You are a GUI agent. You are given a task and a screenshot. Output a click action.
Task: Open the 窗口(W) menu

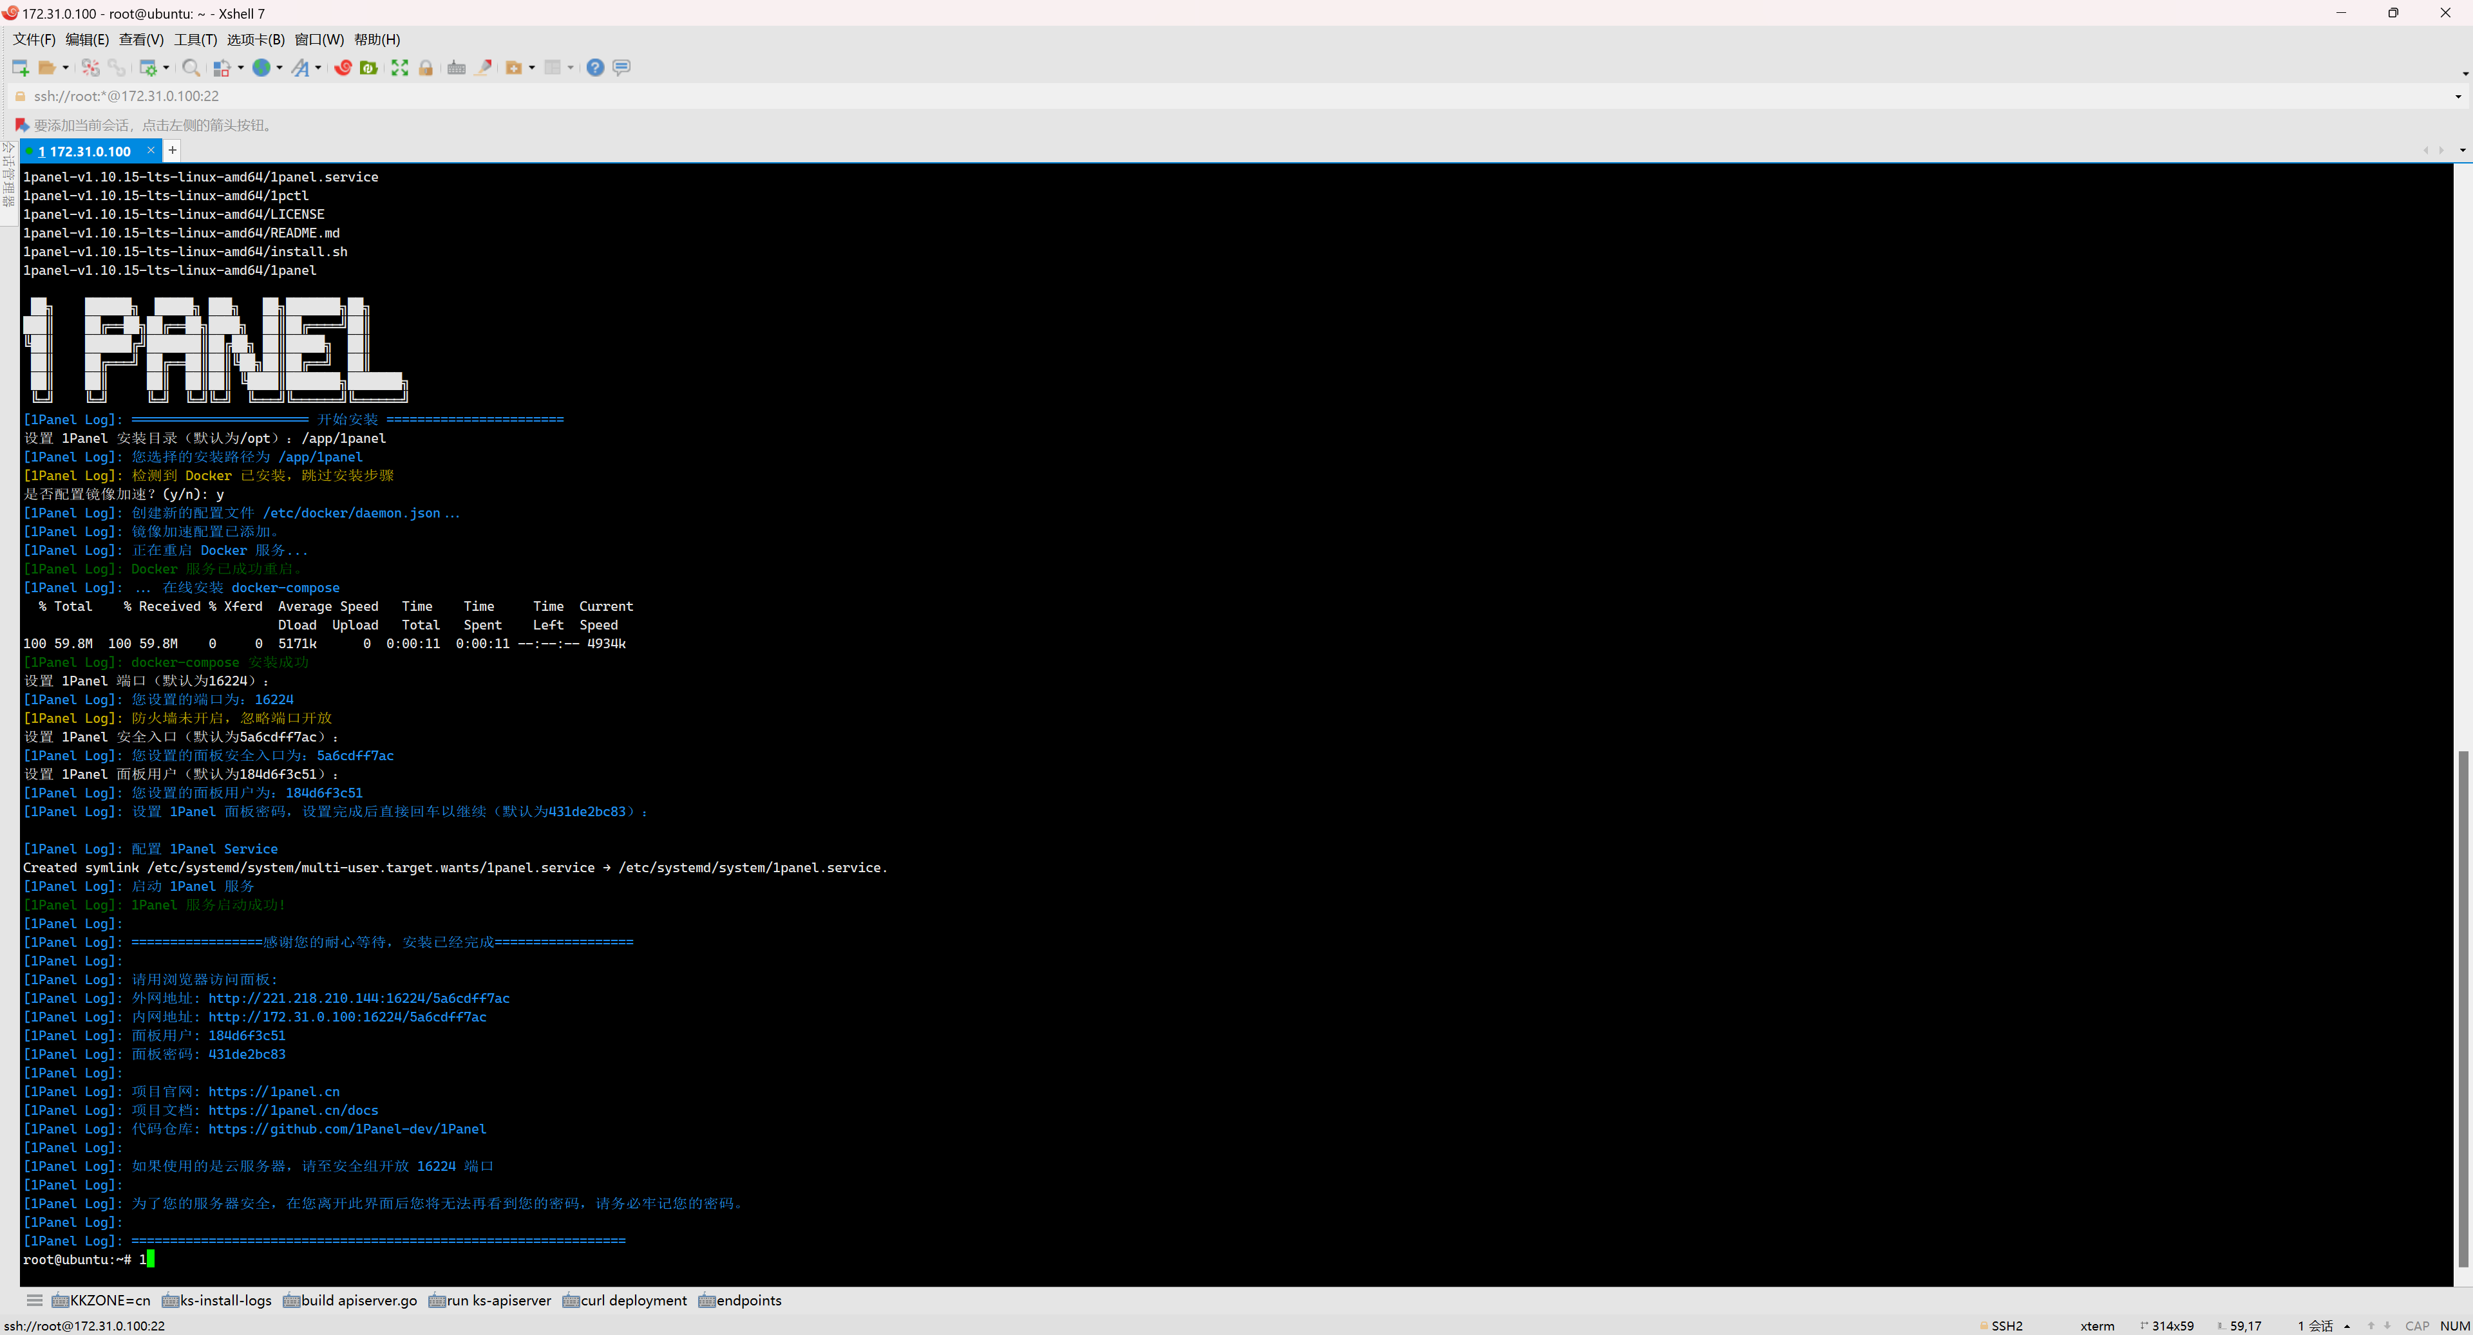319,39
